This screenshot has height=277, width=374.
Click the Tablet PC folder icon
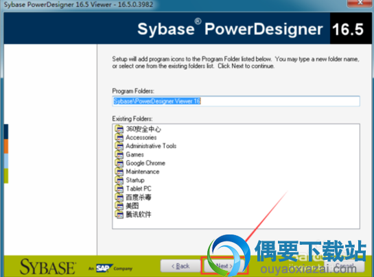coord(119,189)
